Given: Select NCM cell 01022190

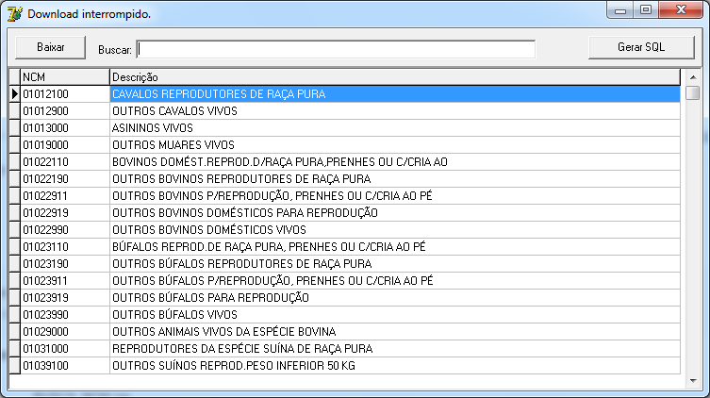Looking at the screenshot, I should tap(65, 179).
